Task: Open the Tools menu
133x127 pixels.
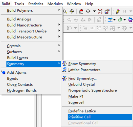Action: tap(19, 4)
